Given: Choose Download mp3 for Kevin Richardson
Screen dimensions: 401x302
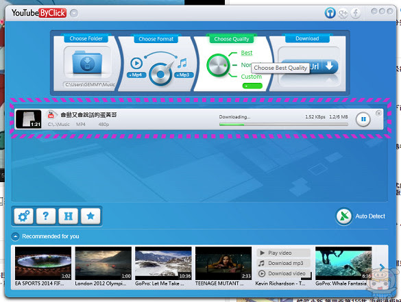Looking at the screenshot, I should point(283,263).
